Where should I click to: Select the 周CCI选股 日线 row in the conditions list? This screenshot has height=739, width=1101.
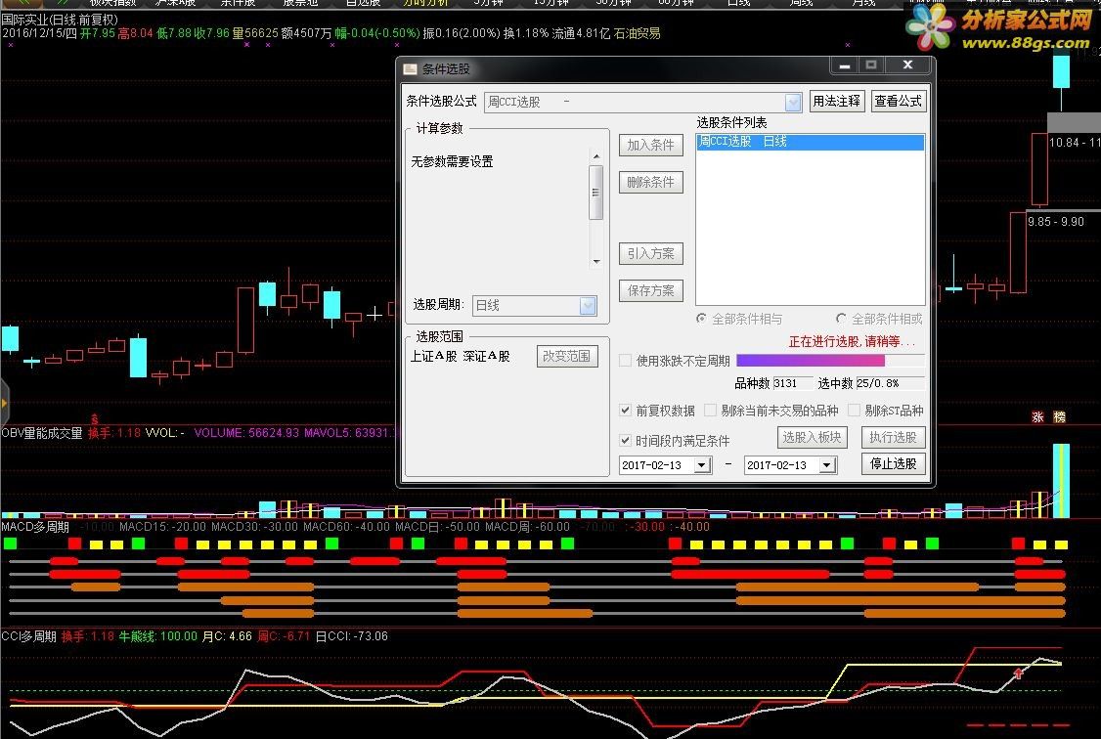pyautogui.click(x=811, y=142)
